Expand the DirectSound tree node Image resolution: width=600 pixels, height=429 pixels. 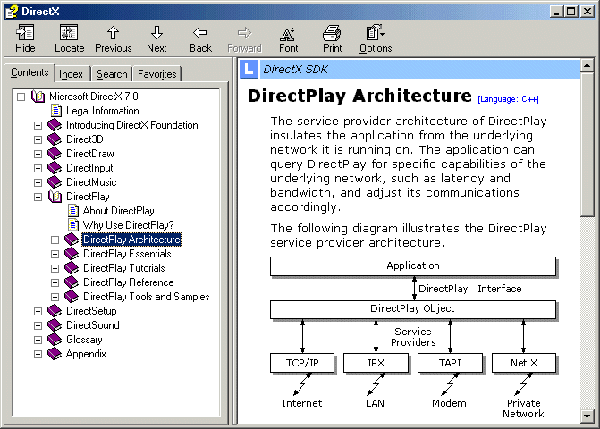[38, 325]
